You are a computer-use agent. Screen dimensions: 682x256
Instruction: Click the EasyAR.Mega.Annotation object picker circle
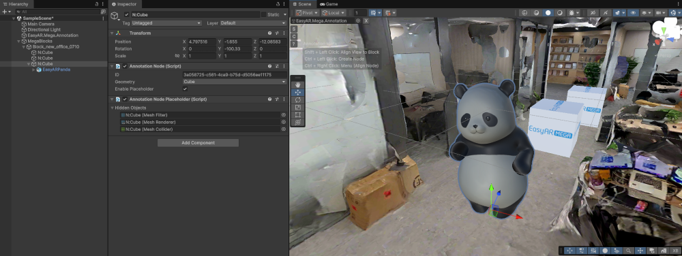point(358,20)
